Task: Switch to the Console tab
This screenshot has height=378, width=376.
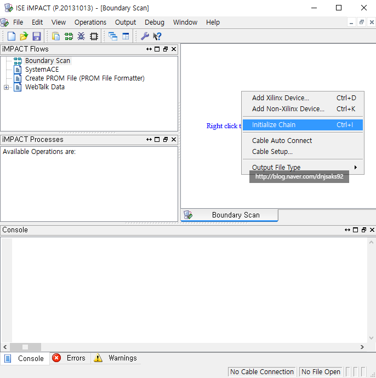Action: [x=25, y=358]
